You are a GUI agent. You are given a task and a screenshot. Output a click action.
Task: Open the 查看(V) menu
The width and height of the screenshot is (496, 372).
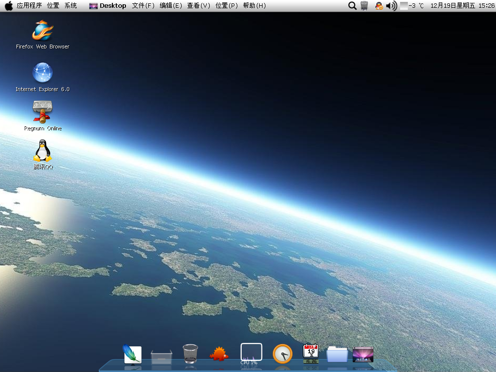click(x=199, y=6)
